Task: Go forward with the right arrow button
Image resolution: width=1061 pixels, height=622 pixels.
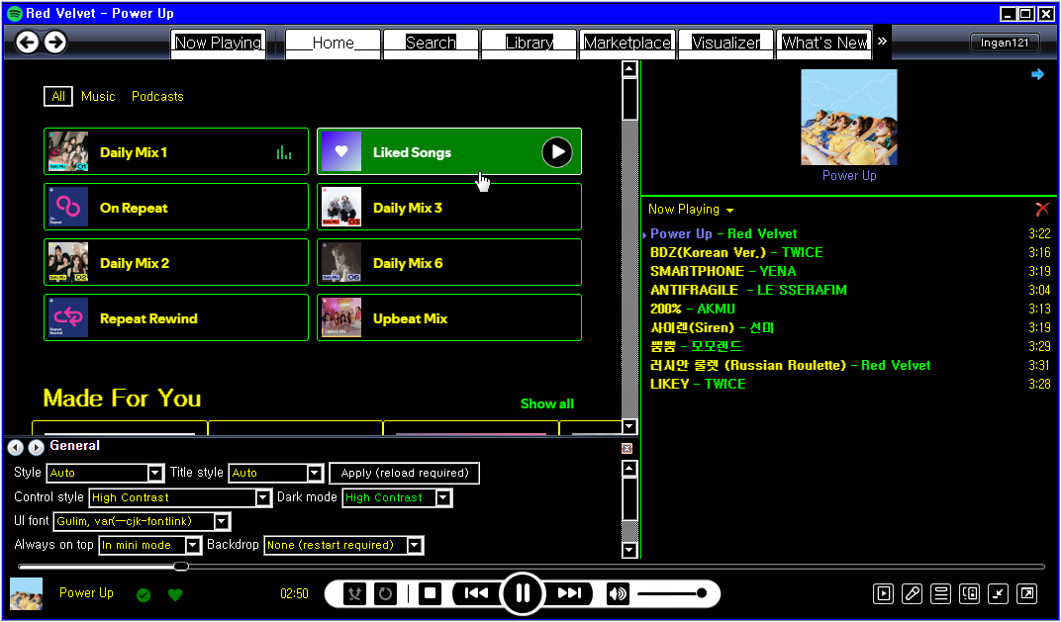Action: (55, 43)
